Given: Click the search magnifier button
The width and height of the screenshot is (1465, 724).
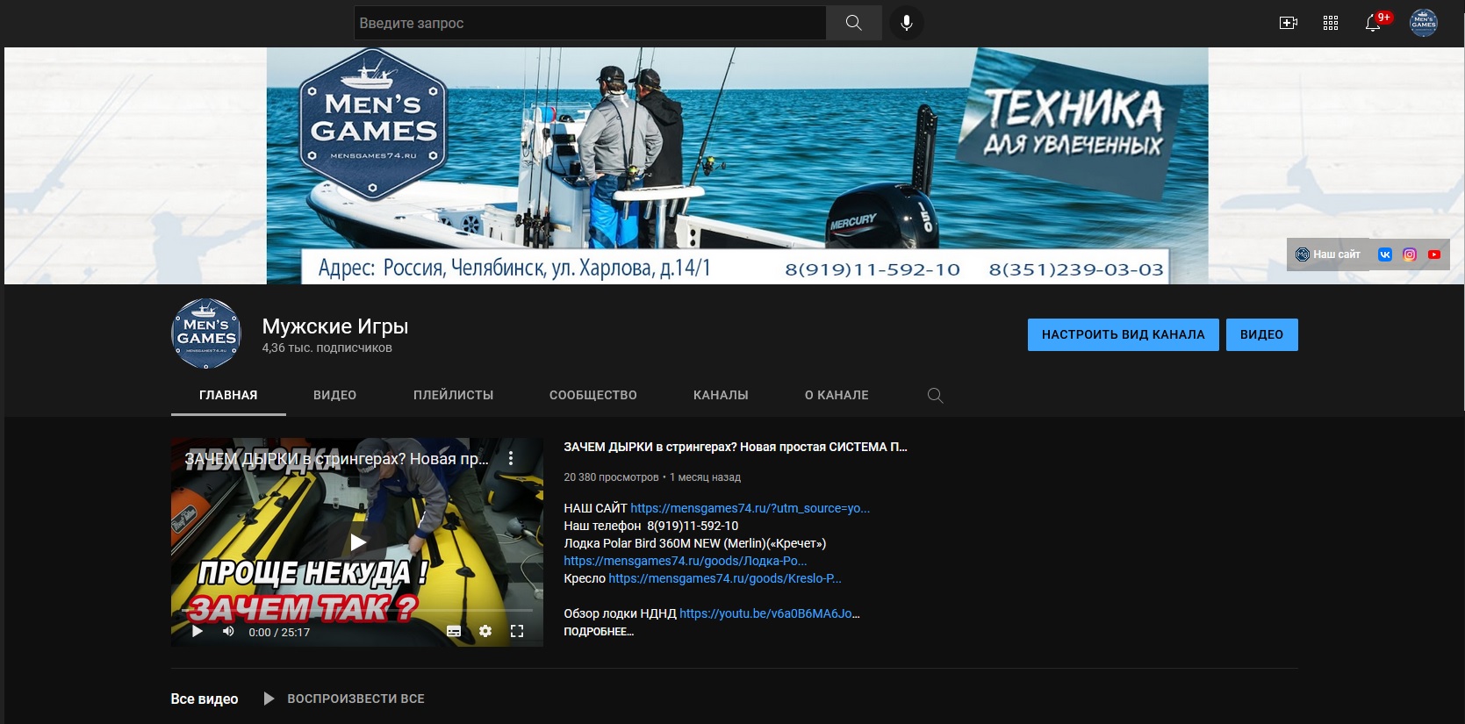Looking at the screenshot, I should (853, 23).
